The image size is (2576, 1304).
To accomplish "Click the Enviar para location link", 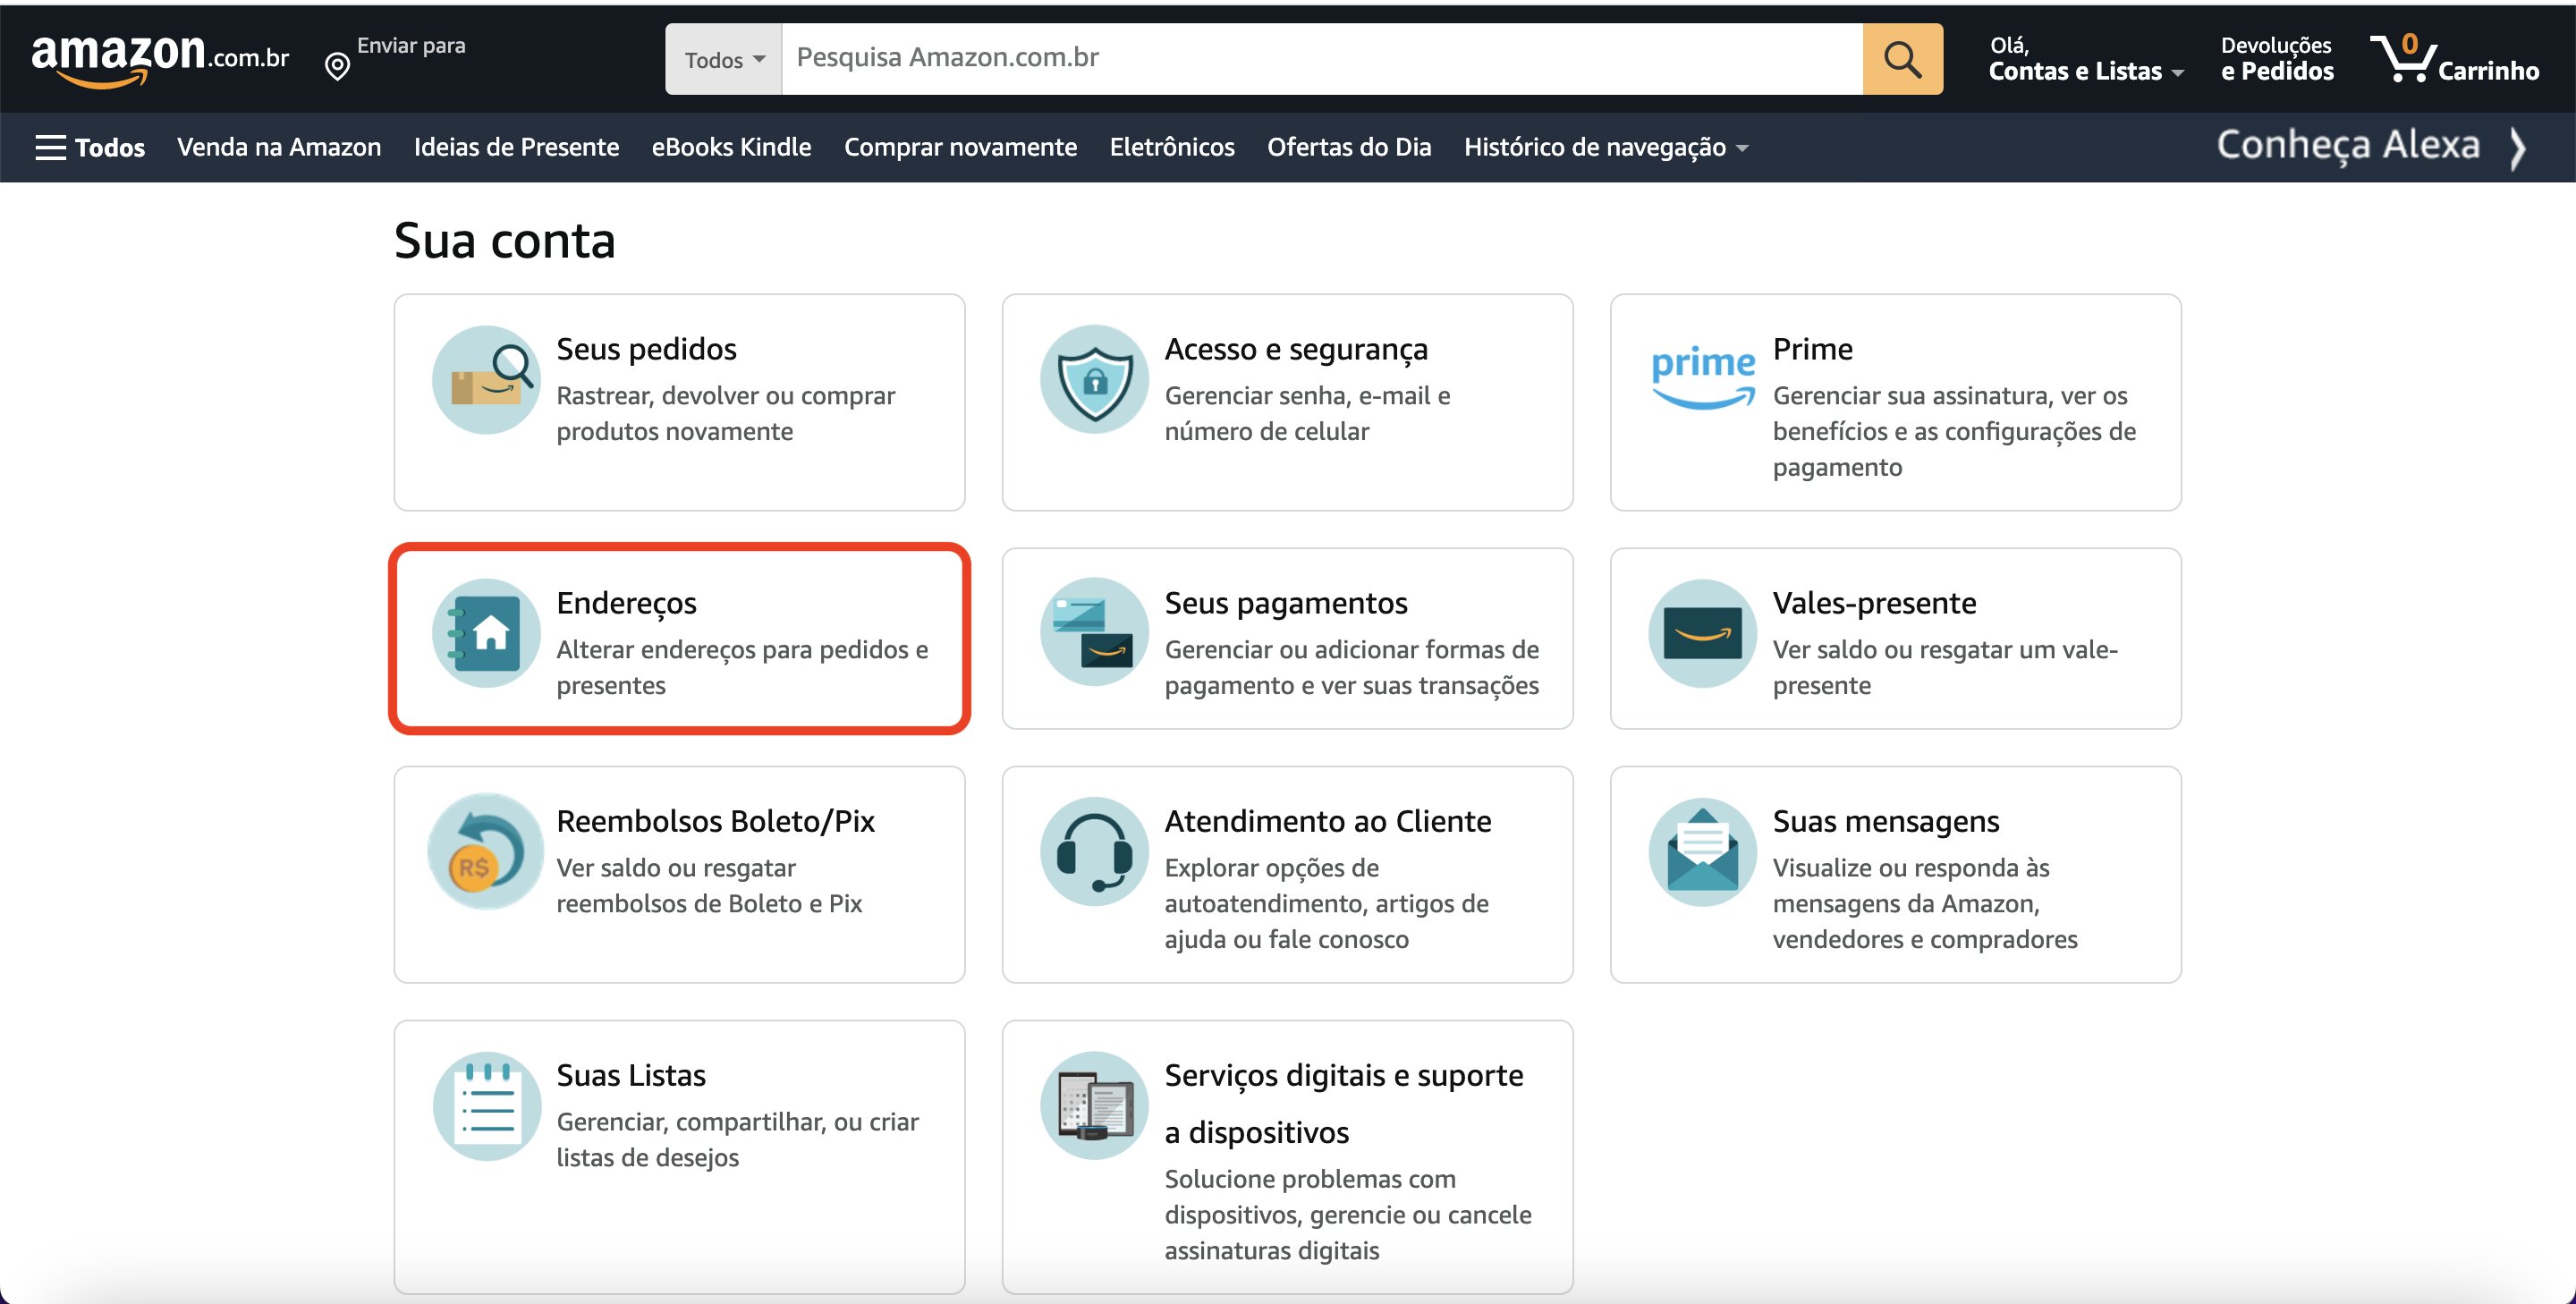I will (x=411, y=46).
